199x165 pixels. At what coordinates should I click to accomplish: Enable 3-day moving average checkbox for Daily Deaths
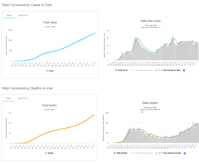click(156, 153)
